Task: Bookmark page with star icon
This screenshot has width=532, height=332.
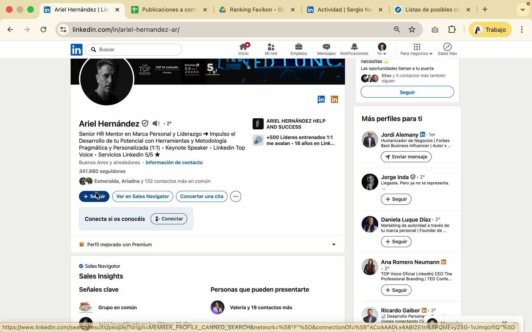Action: tap(412, 30)
